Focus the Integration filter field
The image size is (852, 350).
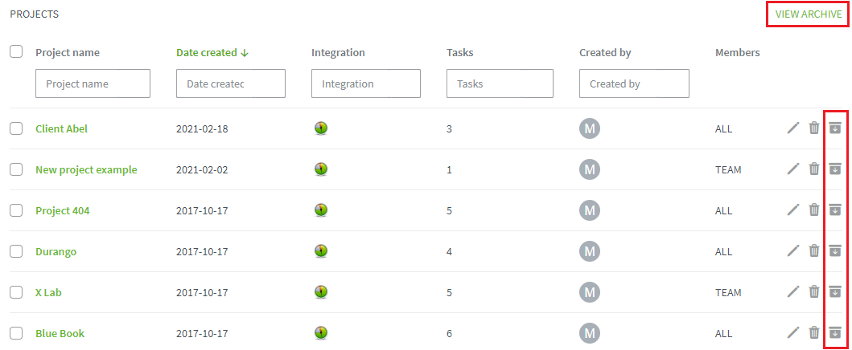(366, 83)
